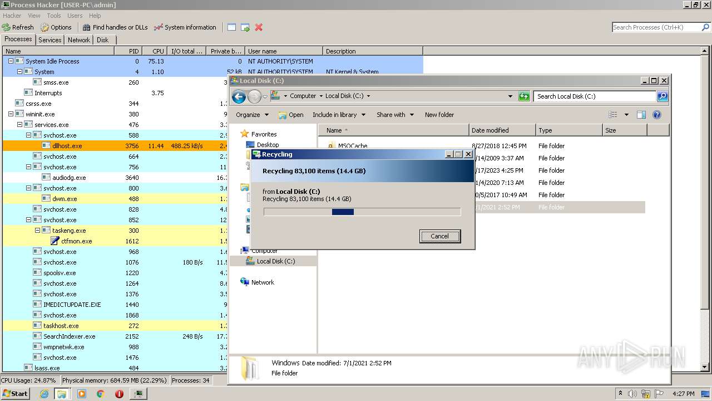Open Options in Process Hacker toolbar
Image resolution: width=712 pixels, height=401 pixels.
point(56,27)
